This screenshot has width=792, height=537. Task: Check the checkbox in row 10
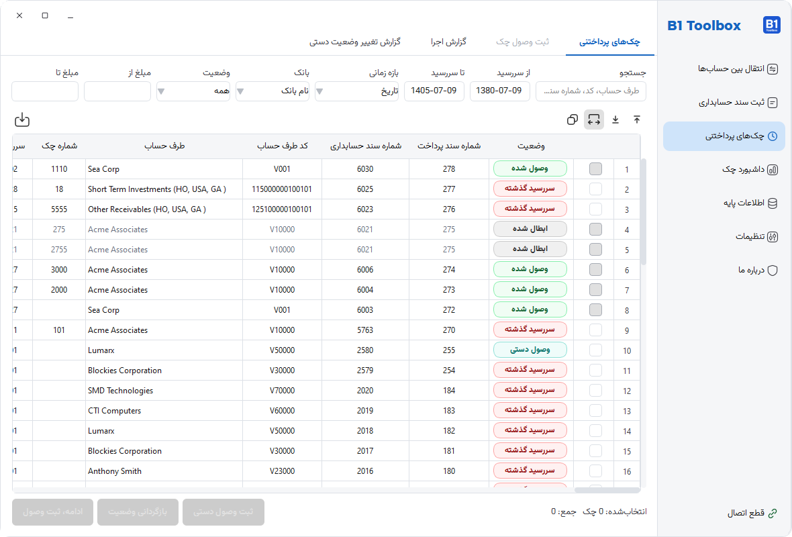tap(595, 350)
